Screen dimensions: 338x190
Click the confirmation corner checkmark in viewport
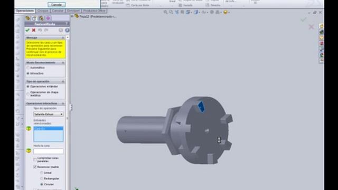(304, 20)
